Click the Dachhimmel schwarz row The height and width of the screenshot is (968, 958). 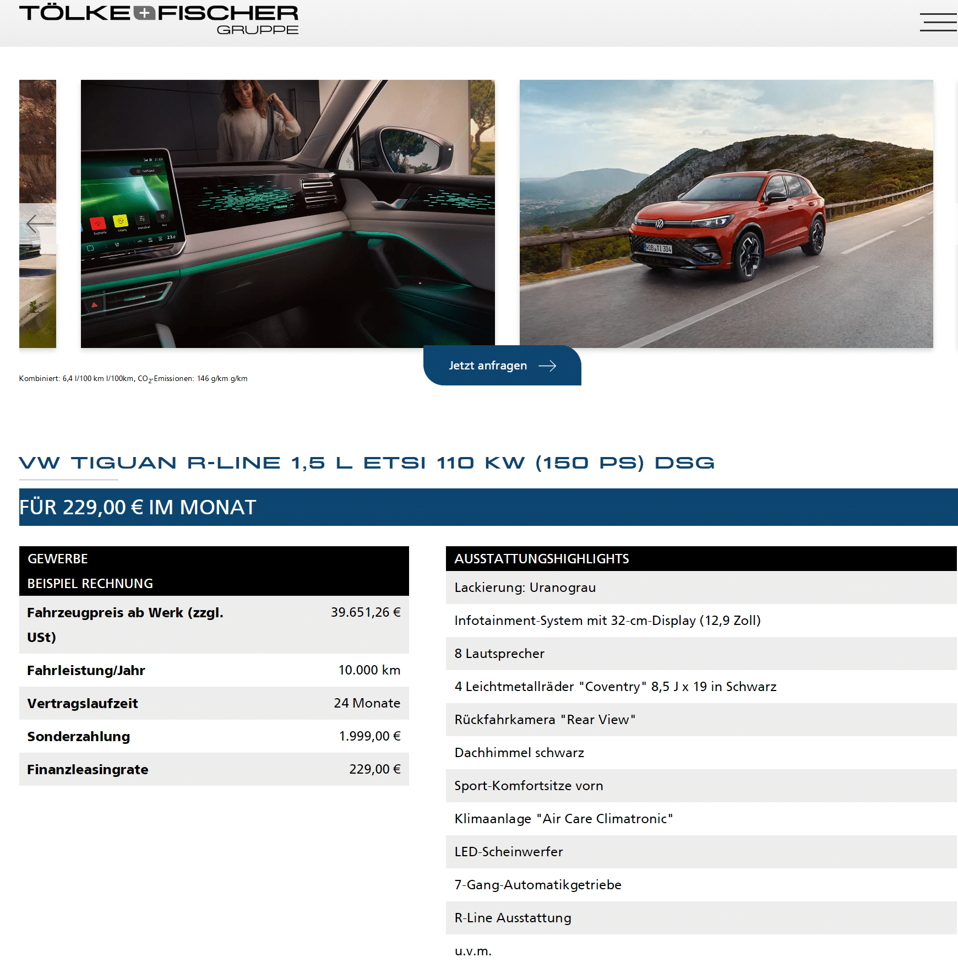click(x=701, y=753)
